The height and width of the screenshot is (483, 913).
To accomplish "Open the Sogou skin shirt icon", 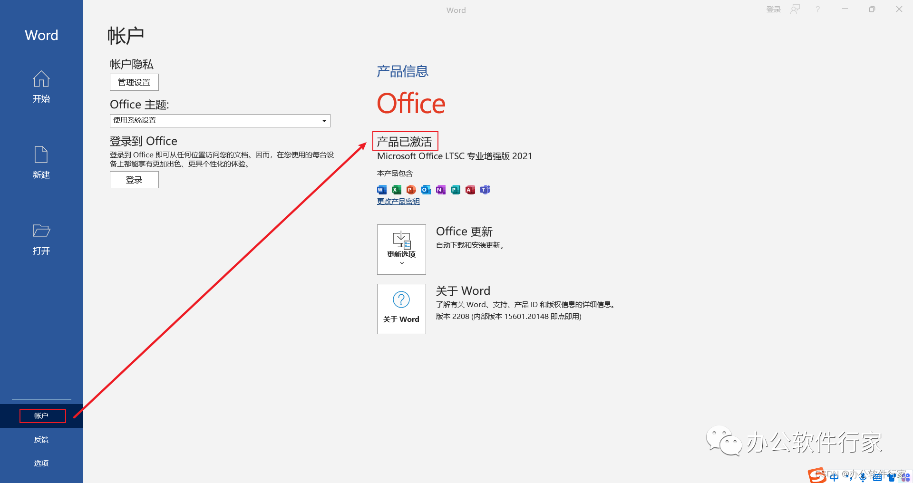I will [892, 477].
